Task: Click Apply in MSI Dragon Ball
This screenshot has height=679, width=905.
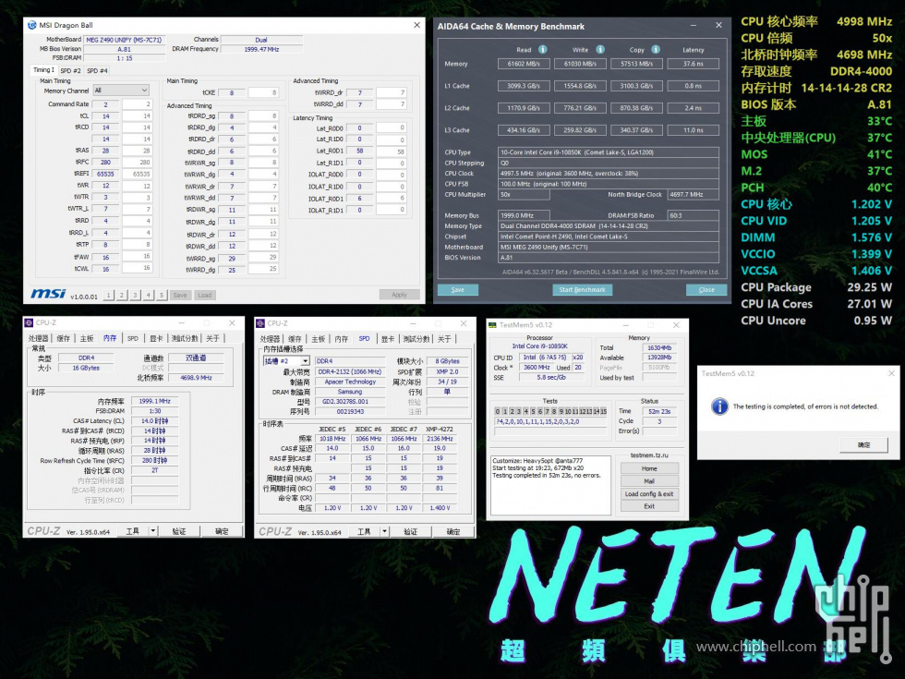Action: pos(399,295)
